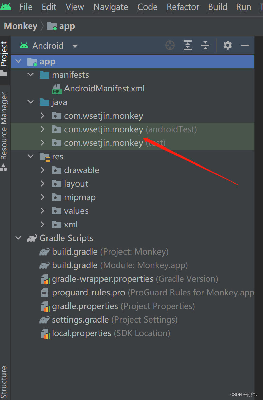
Task: Click the Expand All icon in Project panel
Action: click(x=188, y=46)
